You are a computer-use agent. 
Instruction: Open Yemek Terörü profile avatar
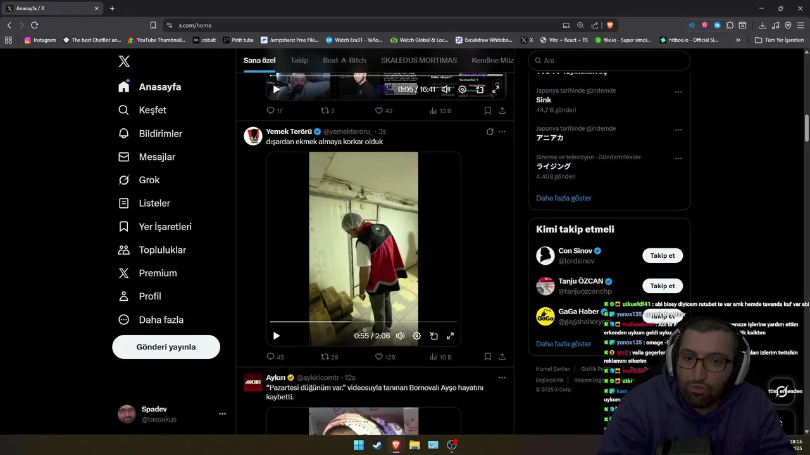(x=253, y=136)
